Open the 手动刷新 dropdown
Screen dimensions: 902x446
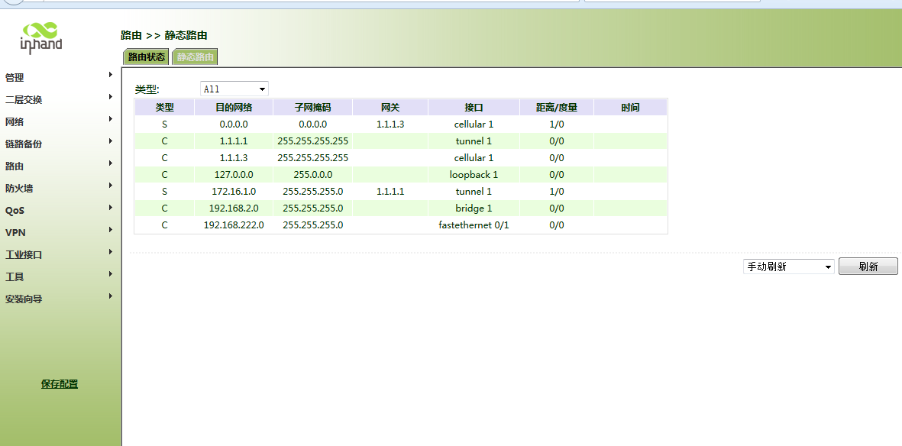[788, 267]
